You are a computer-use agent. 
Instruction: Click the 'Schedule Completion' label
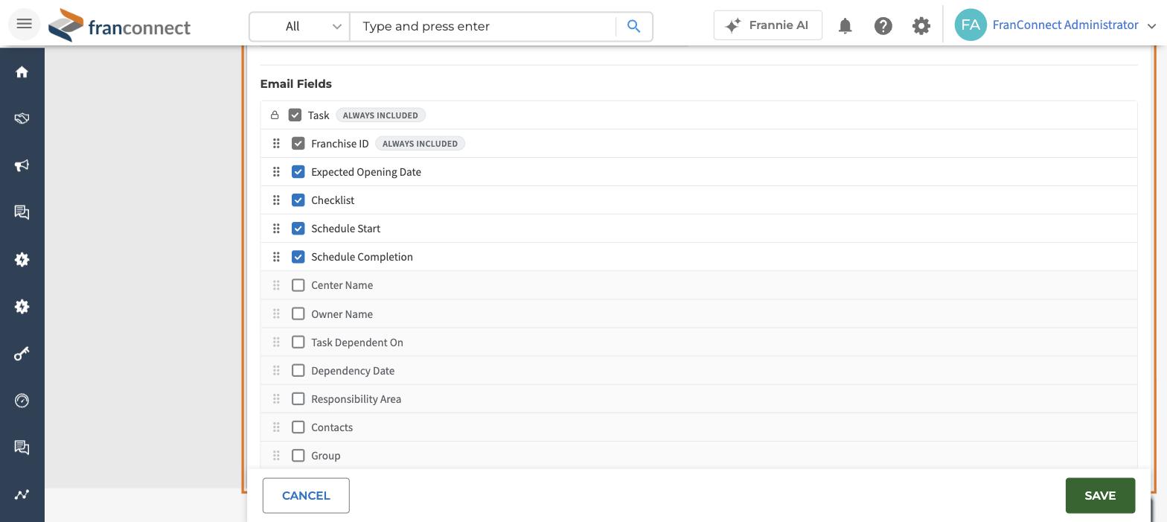coord(362,257)
